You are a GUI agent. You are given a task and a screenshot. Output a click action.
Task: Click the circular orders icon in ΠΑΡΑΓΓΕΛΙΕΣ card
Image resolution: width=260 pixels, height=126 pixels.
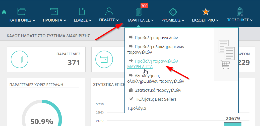click(20, 59)
